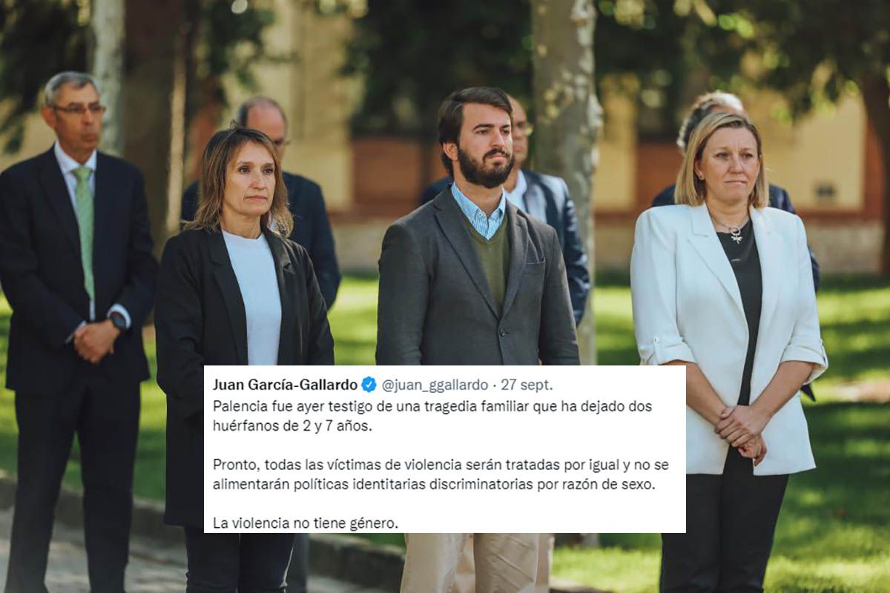Click the green tie on the left man
This screenshot has width=890, height=593.
pos(85,230)
